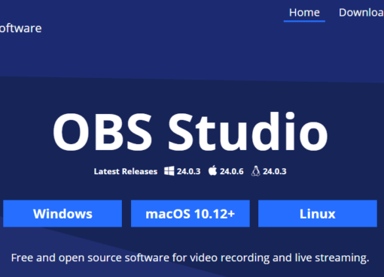Open the Download navigation link
The width and height of the screenshot is (384, 277).
pos(361,13)
